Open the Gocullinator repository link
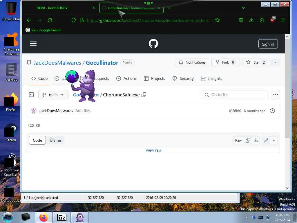Viewport: 297px width, 223px height. (x=102, y=63)
